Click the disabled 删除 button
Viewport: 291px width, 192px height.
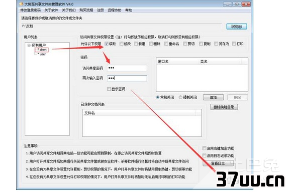pos(237,97)
